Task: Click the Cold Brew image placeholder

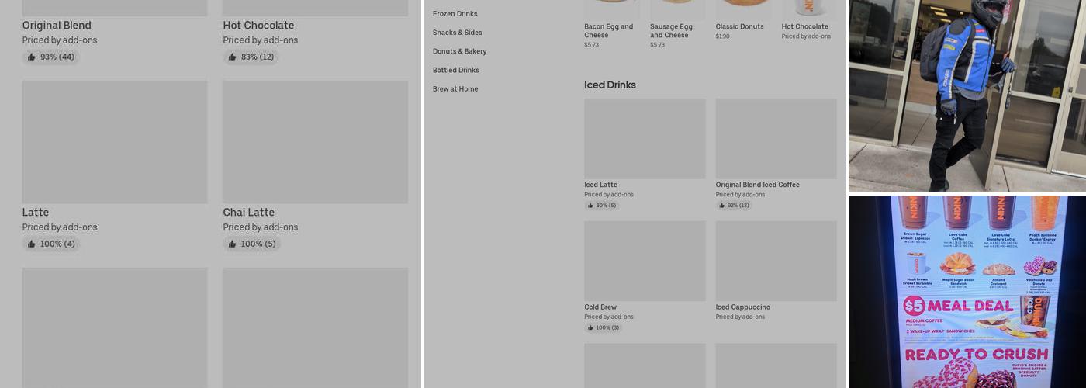Action: (645, 261)
